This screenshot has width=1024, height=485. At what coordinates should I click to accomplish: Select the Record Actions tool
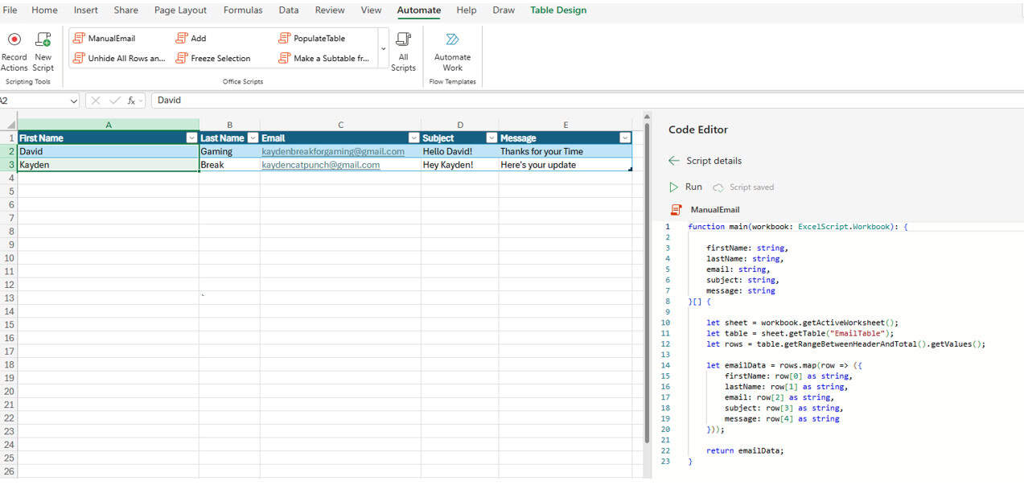[x=14, y=50]
